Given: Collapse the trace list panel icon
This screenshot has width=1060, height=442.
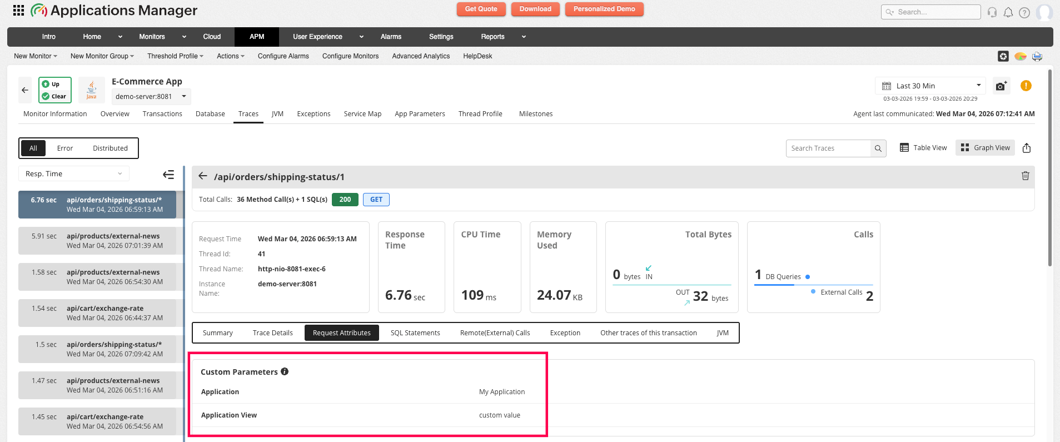Looking at the screenshot, I should point(168,175).
